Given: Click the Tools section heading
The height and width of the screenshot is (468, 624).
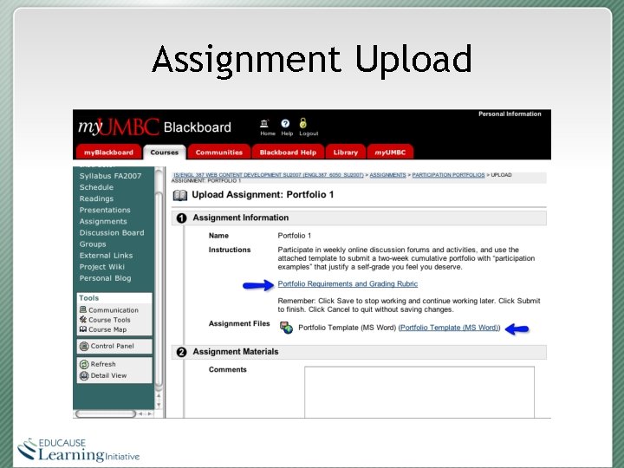Looking at the screenshot, I should [x=88, y=298].
